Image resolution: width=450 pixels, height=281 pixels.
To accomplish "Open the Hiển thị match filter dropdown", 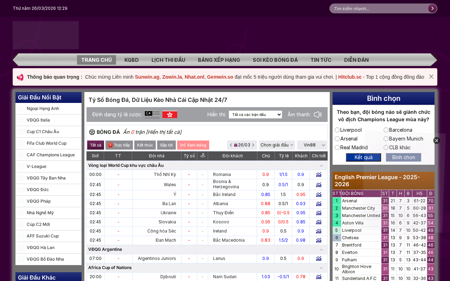I will coord(255,115).
